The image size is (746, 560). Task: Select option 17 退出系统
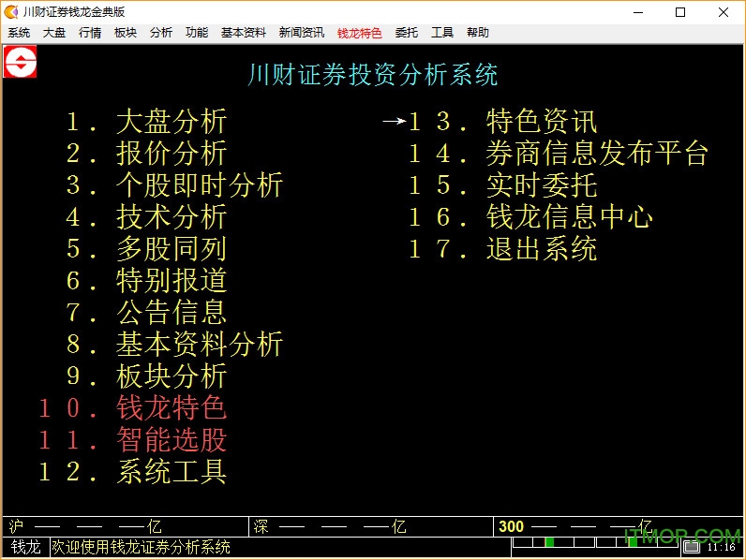click(502, 248)
